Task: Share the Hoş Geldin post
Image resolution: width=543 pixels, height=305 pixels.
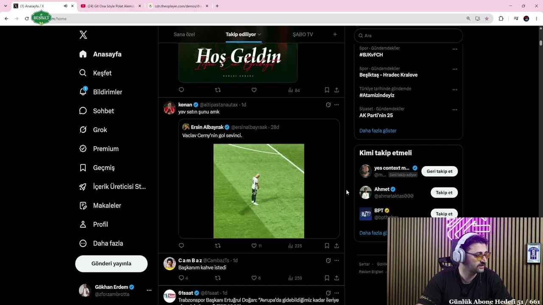Action: 336,90
